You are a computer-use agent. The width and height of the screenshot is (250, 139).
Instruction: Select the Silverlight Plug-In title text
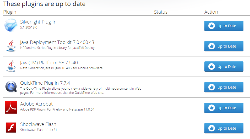point(38,22)
